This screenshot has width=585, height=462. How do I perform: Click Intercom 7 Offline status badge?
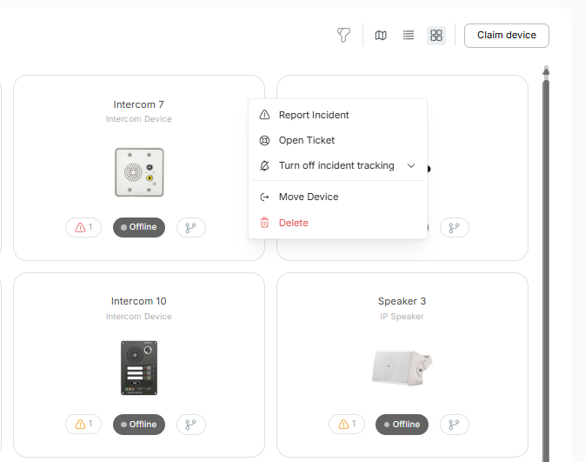tap(139, 227)
